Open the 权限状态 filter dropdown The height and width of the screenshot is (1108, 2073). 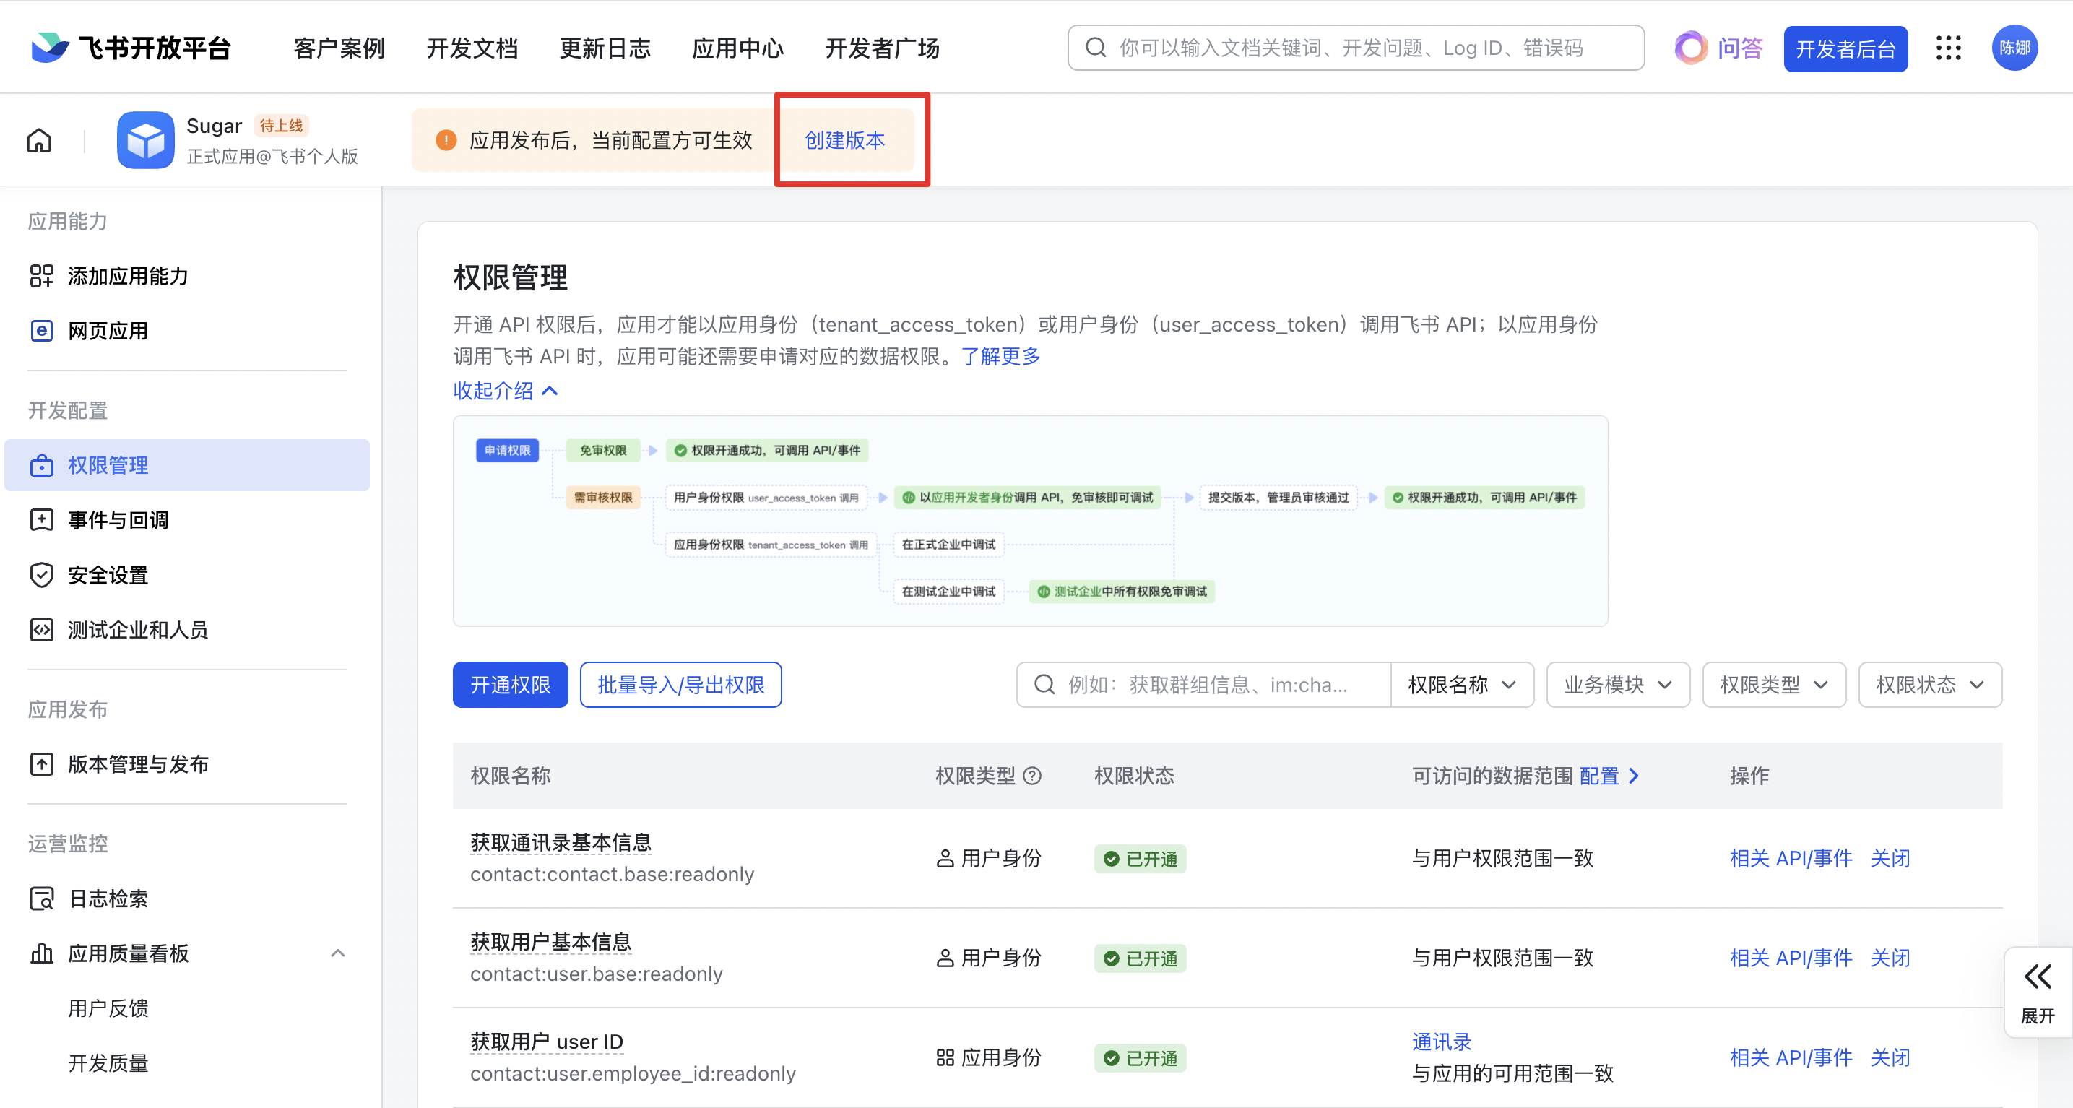point(1930,685)
